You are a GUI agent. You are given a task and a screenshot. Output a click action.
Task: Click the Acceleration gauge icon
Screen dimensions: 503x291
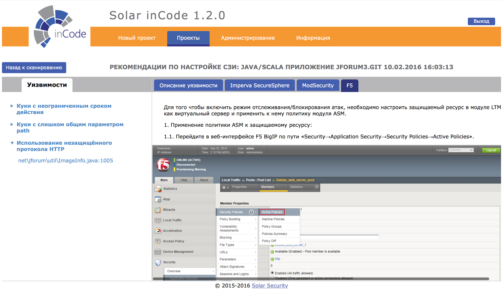[x=157, y=231]
